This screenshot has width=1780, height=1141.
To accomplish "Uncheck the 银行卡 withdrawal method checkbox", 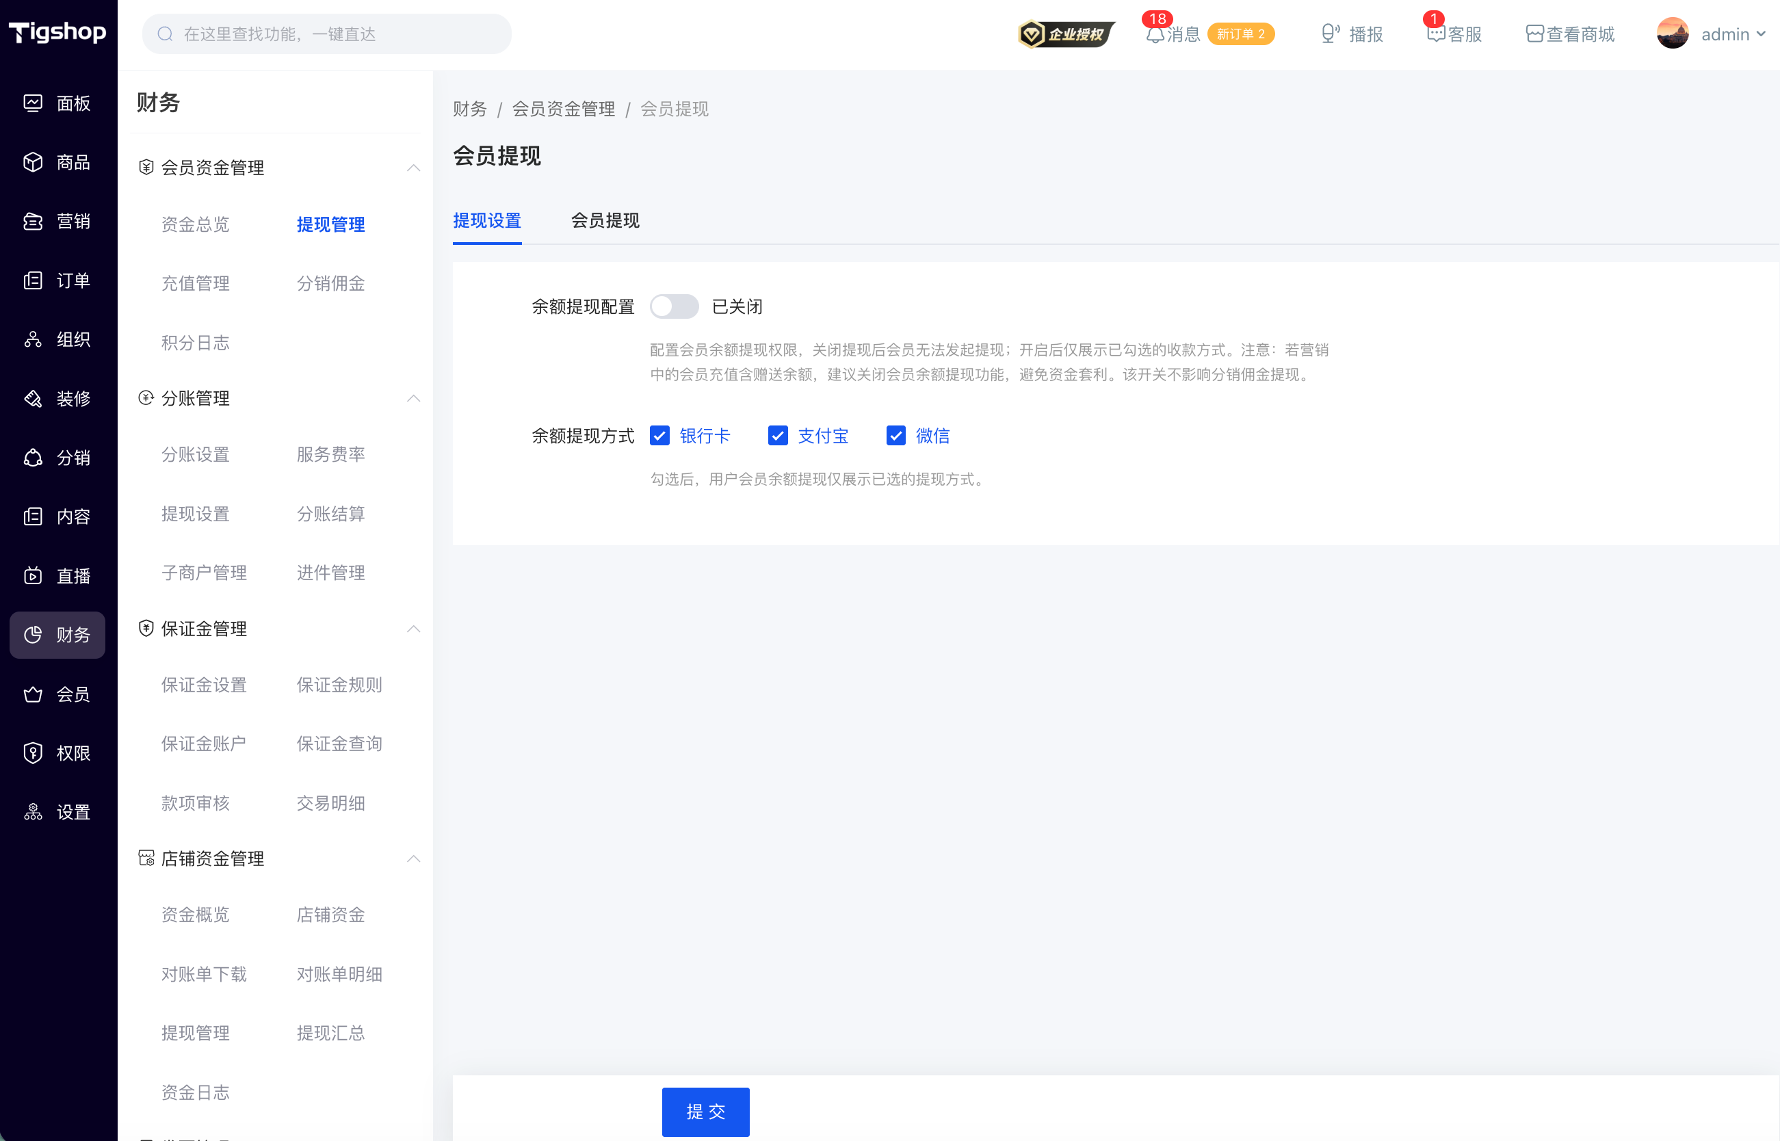I will tap(659, 436).
